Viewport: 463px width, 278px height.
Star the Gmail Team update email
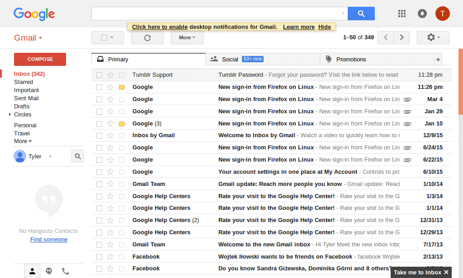(x=110, y=184)
